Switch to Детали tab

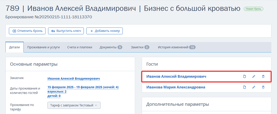click(15, 47)
